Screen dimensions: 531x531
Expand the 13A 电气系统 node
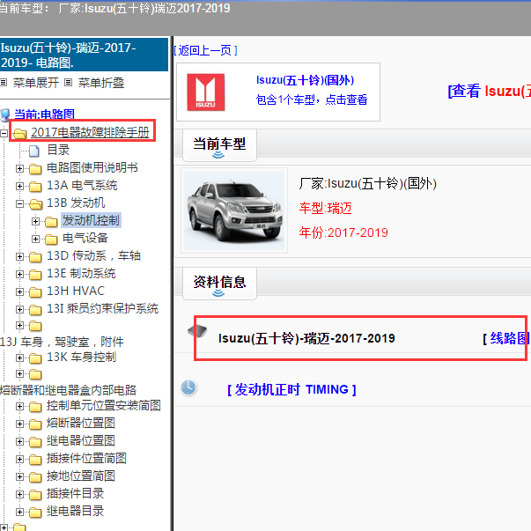click(19, 186)
